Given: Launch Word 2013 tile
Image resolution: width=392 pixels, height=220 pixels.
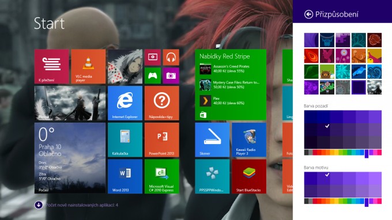Looking at the screenshot, I should (125, 177).
